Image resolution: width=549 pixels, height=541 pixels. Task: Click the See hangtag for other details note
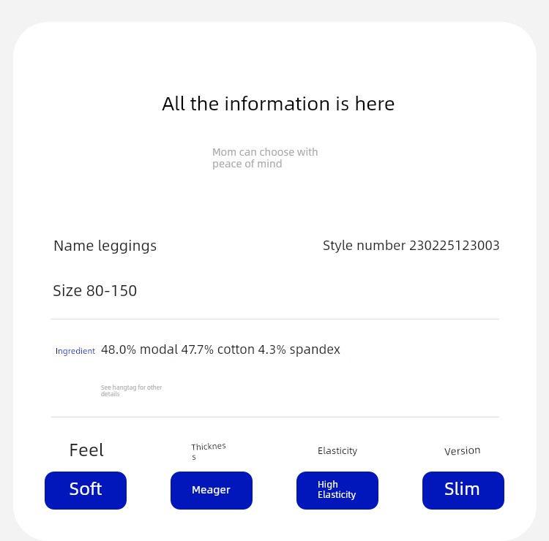[x=131, y=390]
